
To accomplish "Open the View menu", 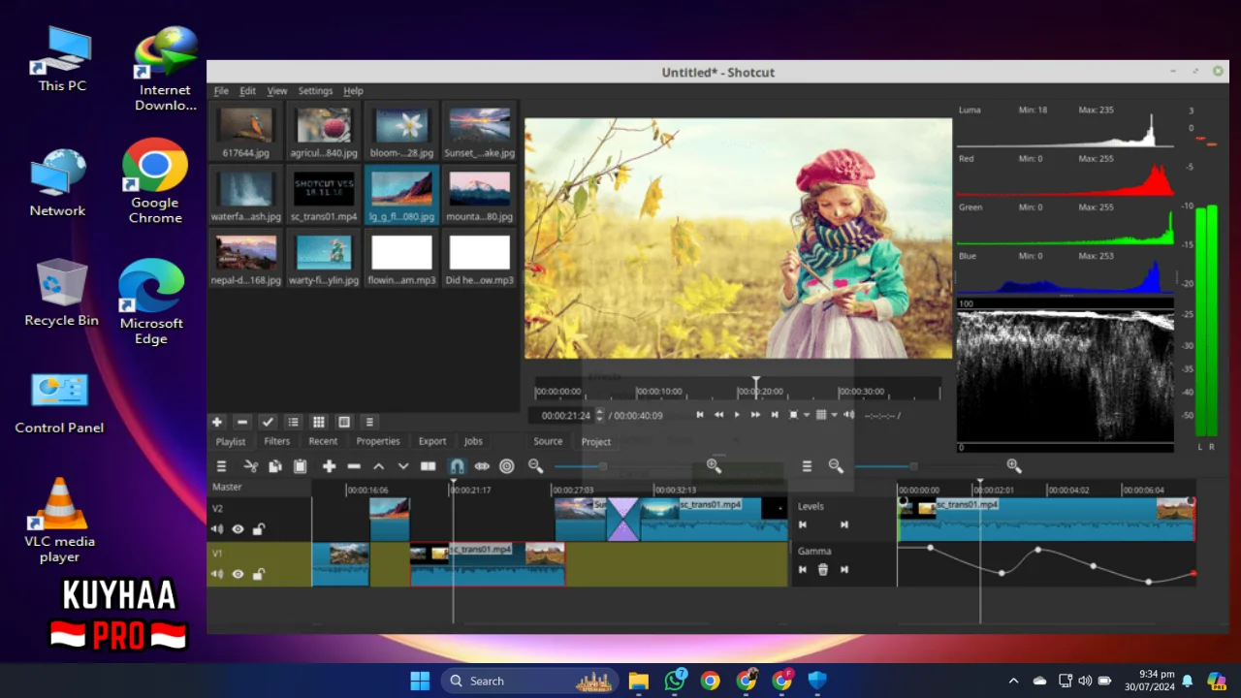I will tap(277, 91).
